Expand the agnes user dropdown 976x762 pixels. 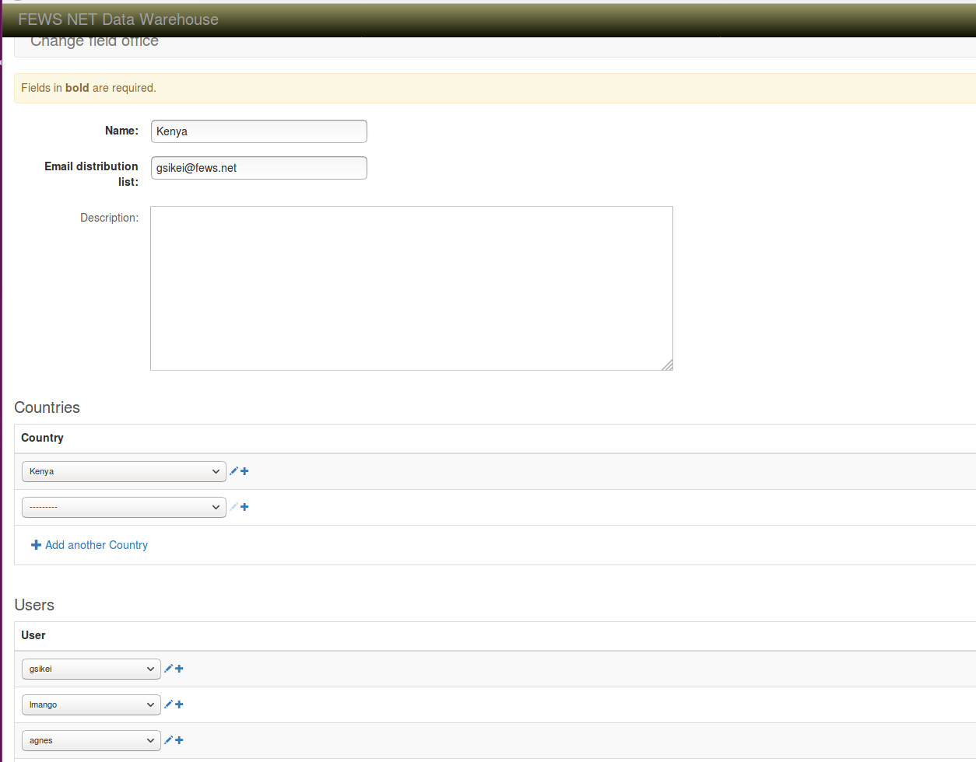click(91, 741)
